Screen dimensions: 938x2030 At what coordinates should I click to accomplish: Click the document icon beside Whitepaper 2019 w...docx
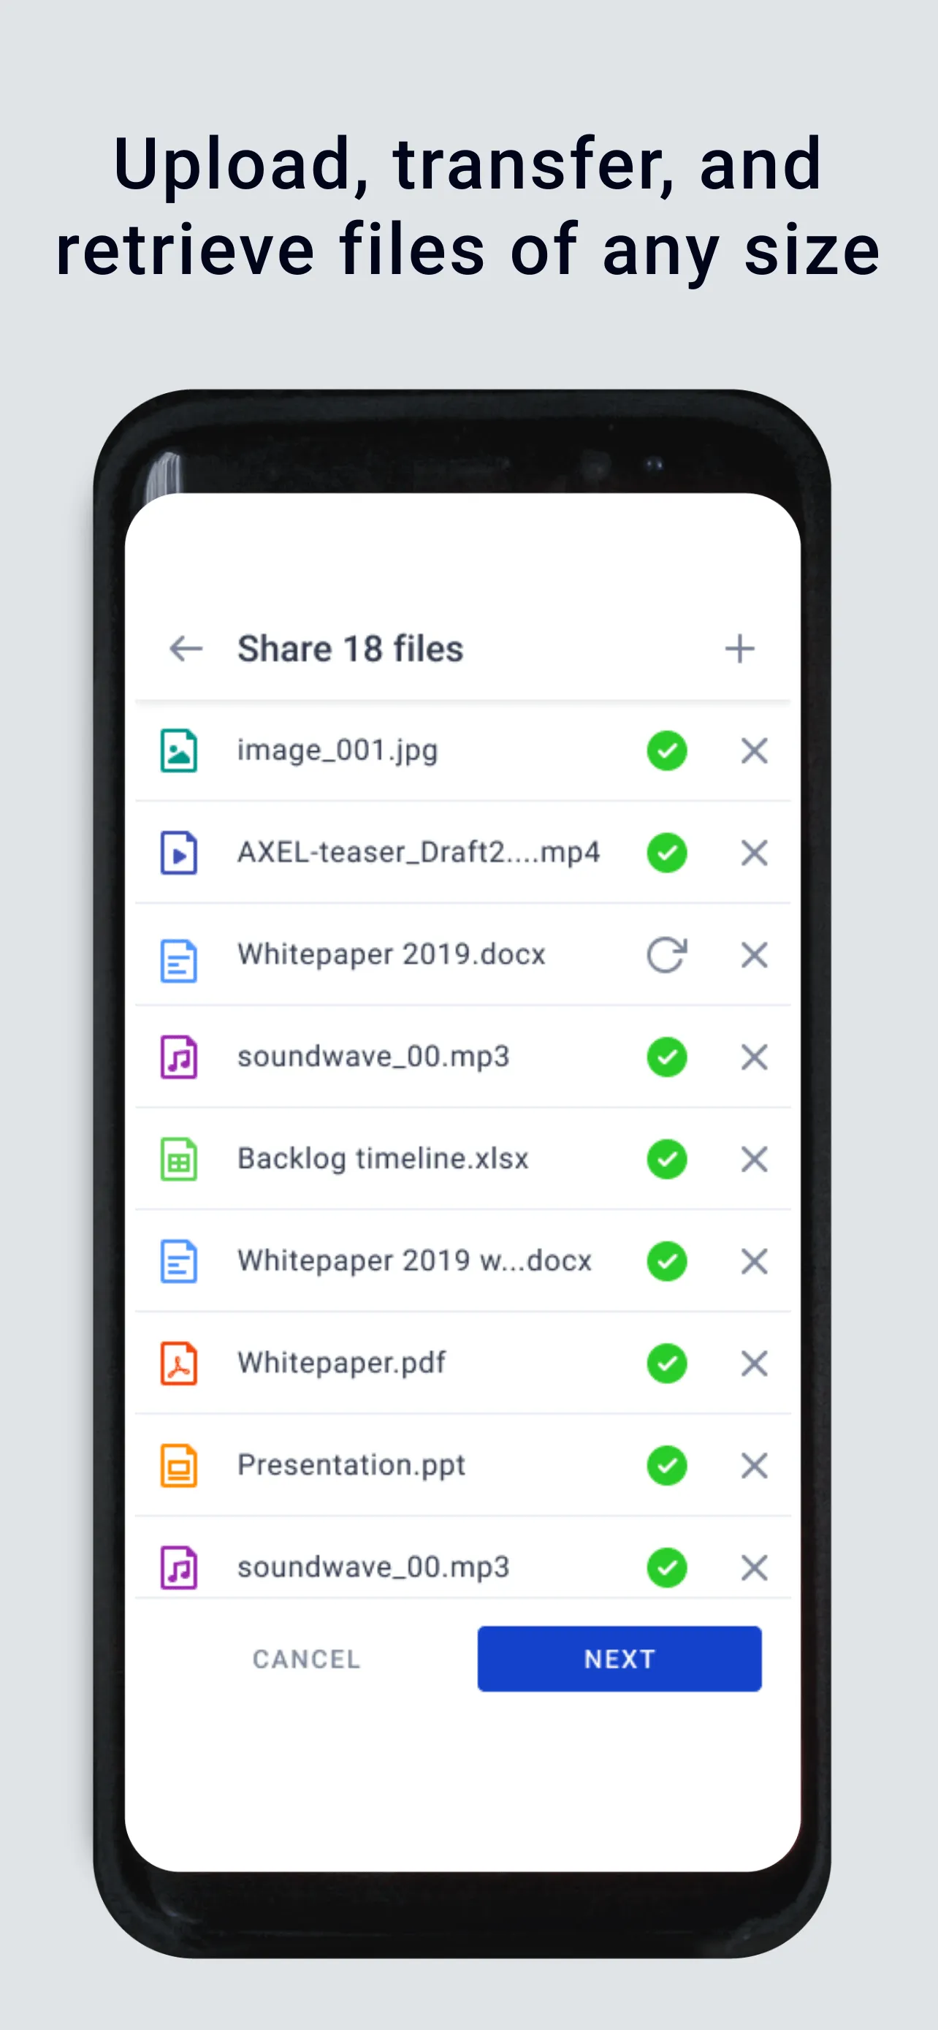click(x=179, y=1261)
